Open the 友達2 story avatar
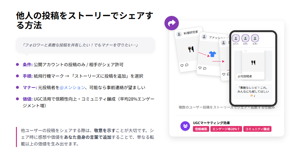The image size is (297, 162). point(255,39)
